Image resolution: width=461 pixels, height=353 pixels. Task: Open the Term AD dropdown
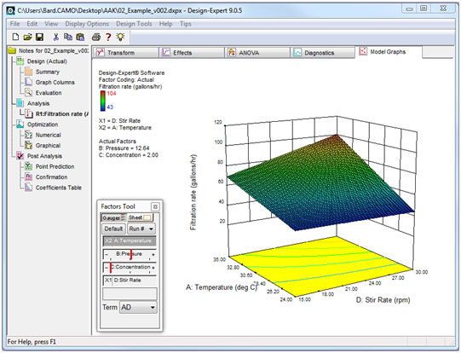[x=138, y=308]
